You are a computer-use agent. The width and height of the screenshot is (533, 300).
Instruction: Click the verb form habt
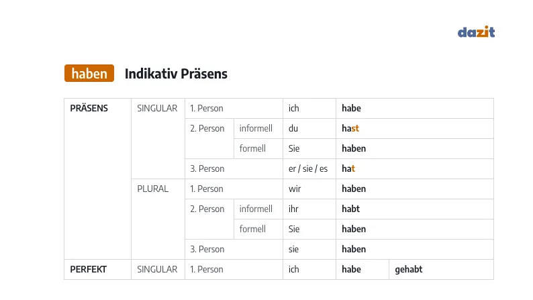[350, 209]
